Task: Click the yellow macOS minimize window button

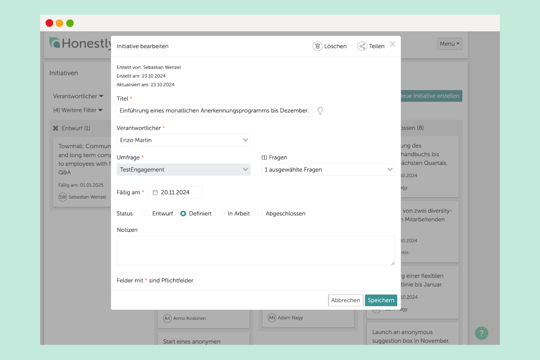Action: tap(60, 23)
